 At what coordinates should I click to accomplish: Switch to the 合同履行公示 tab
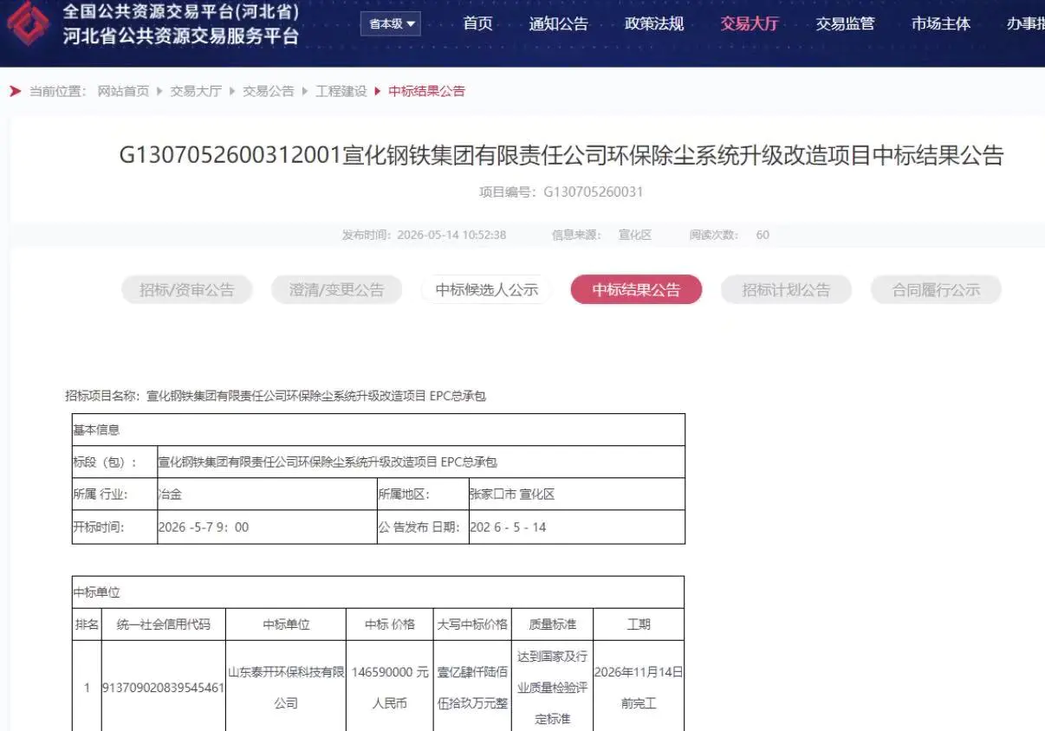[x=936, y=290]
